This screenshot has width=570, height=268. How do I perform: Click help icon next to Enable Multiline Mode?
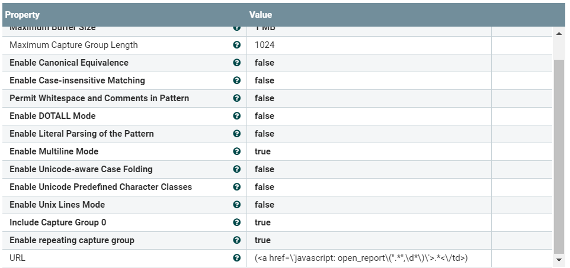[x=237, y=151]
